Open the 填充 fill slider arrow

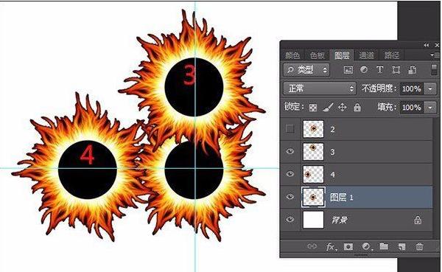[430, 108]
